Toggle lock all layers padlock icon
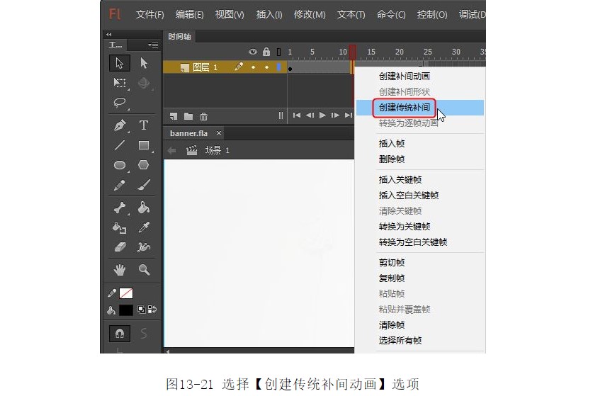610x396 pixels. (x=266, y=52)
